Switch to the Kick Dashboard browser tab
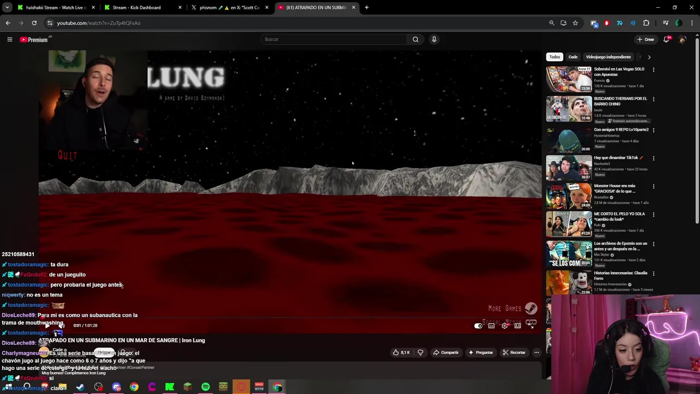 142,8
